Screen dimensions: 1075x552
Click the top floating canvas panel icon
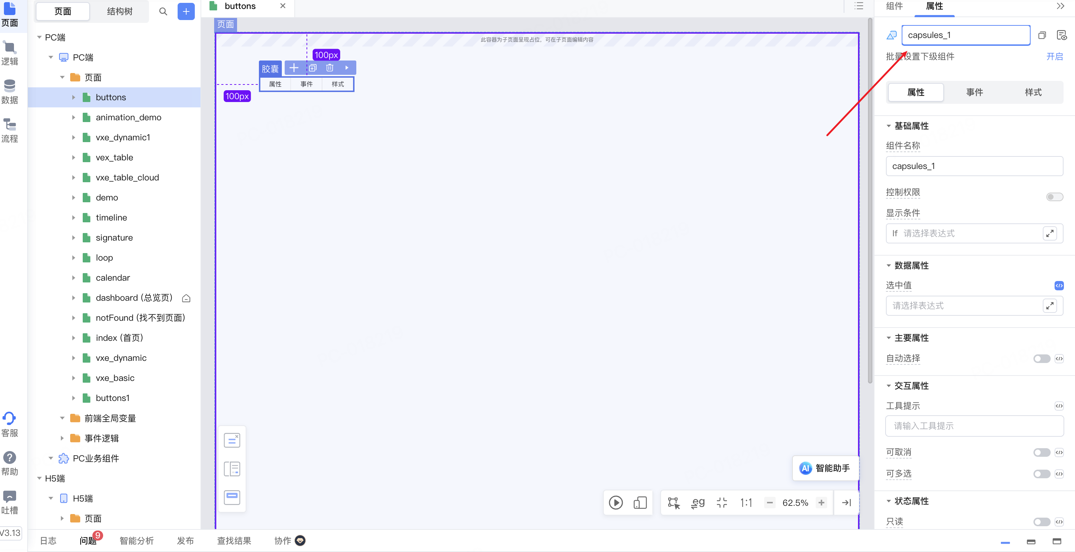click(232, 440)
